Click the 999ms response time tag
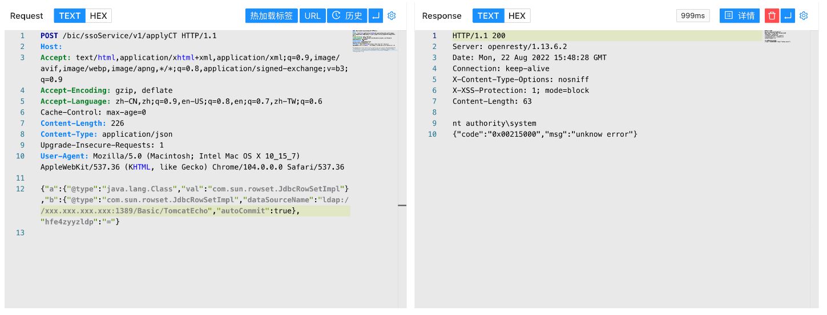This screenshot has height=315, width=827. click(x=692, y=16)
